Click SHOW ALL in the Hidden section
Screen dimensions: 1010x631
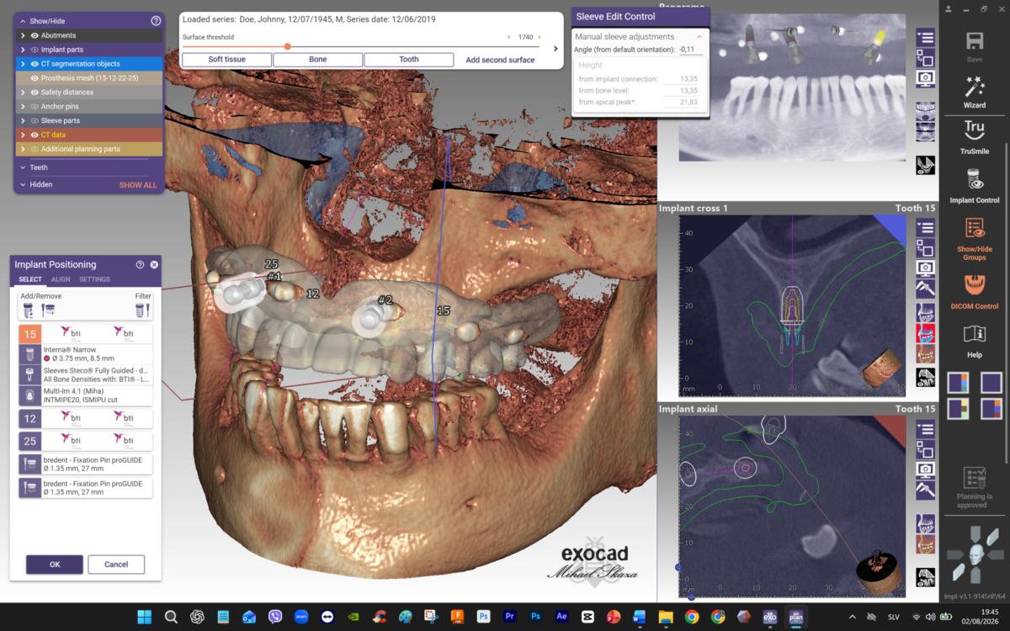[138, 185]
